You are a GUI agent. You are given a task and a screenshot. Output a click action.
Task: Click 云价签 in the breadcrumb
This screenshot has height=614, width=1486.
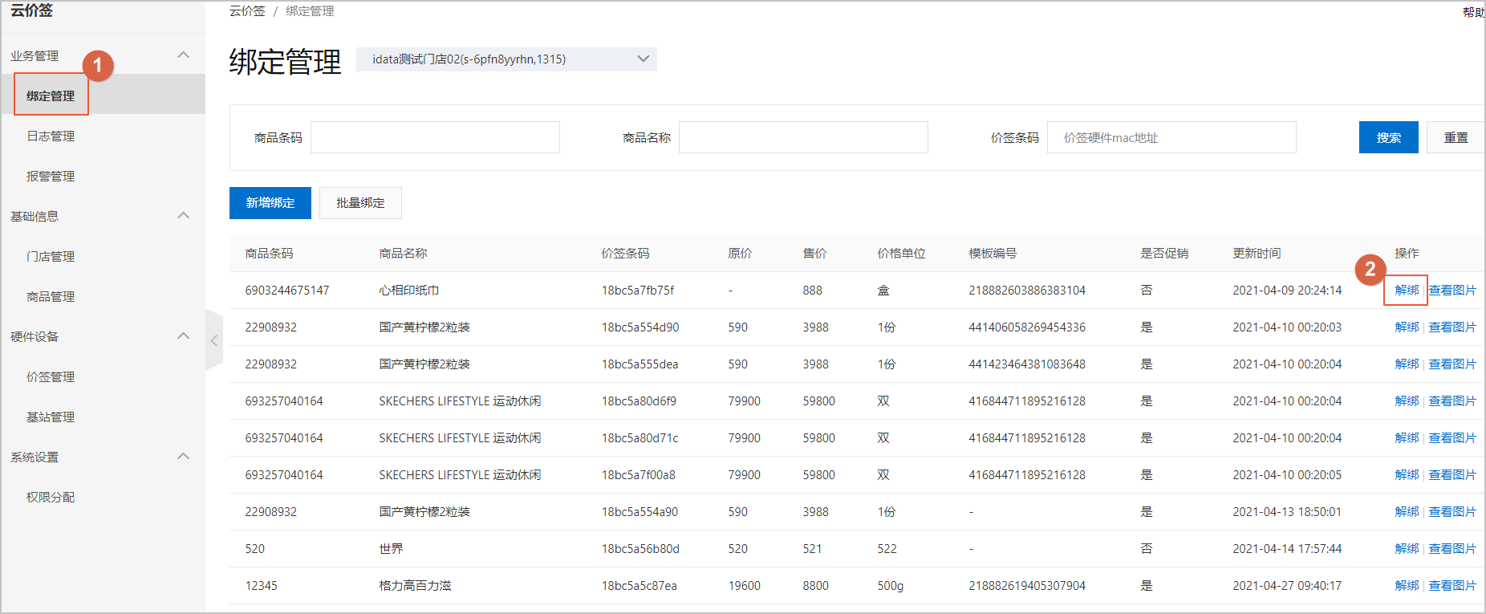coord(247,11)
